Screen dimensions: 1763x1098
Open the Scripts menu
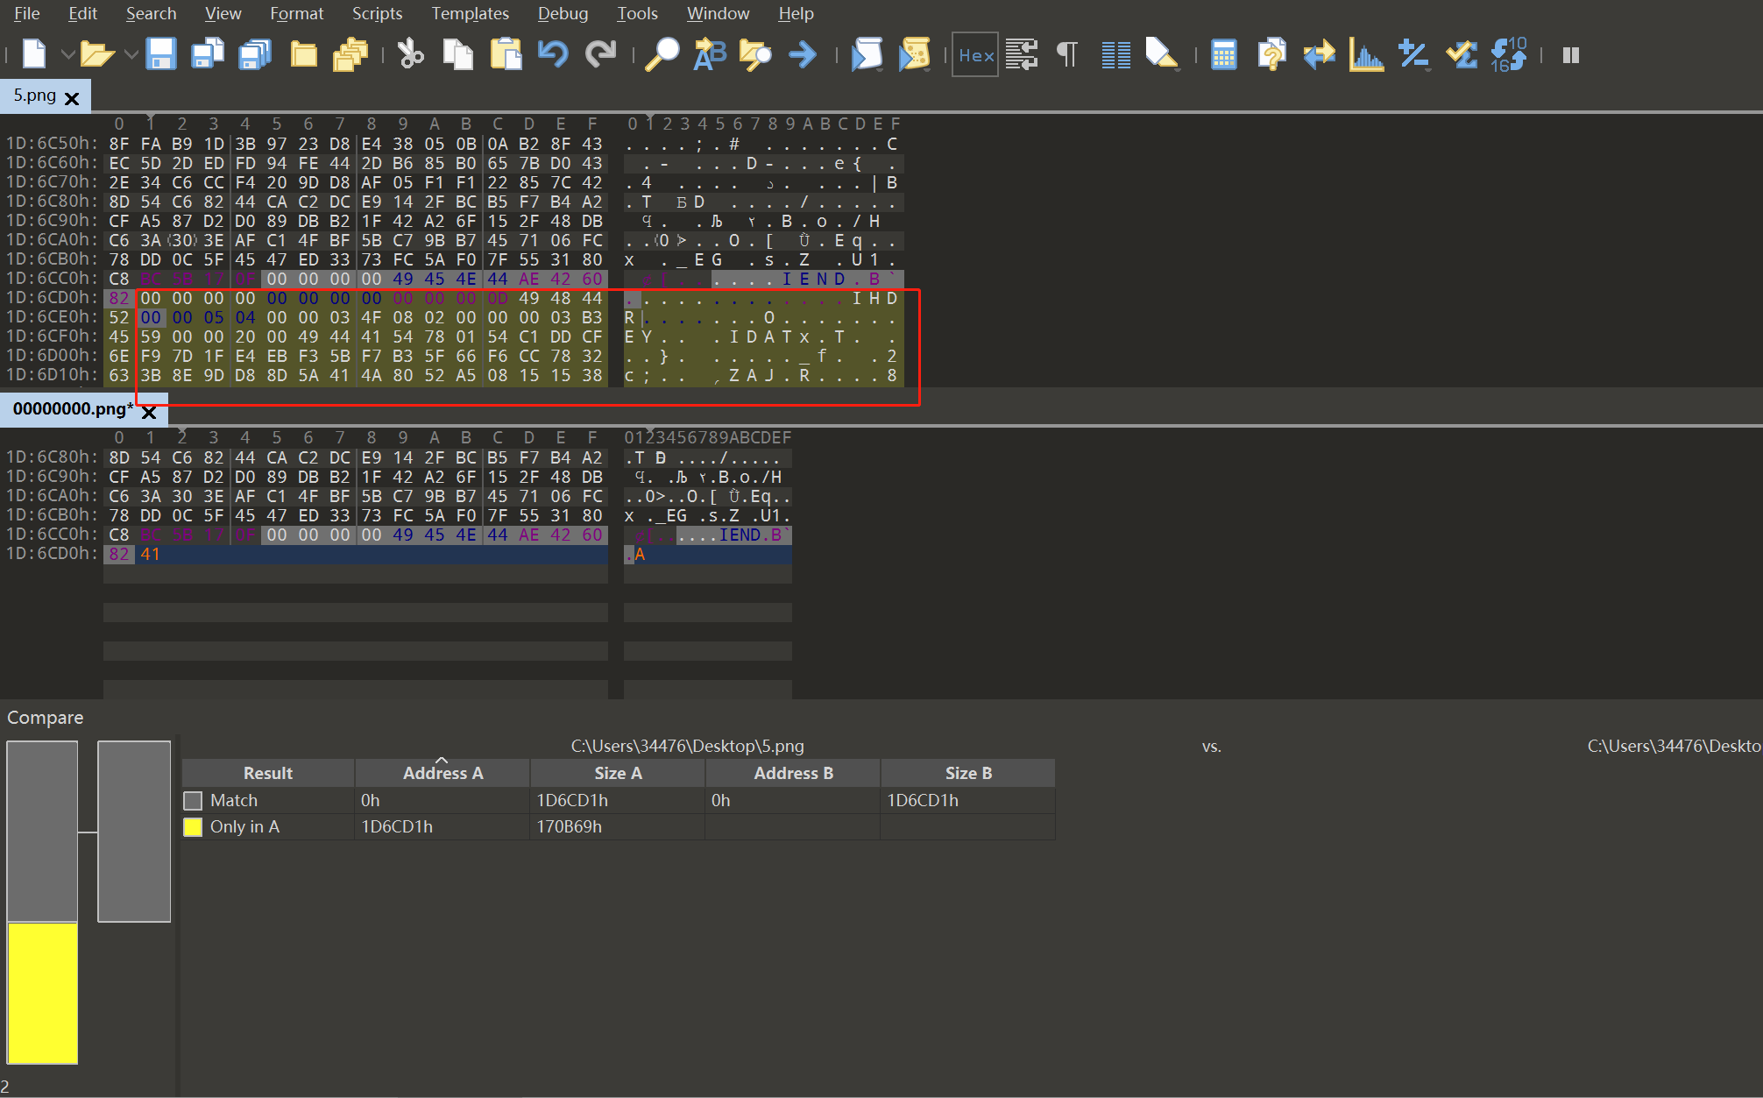coord(377,13)
